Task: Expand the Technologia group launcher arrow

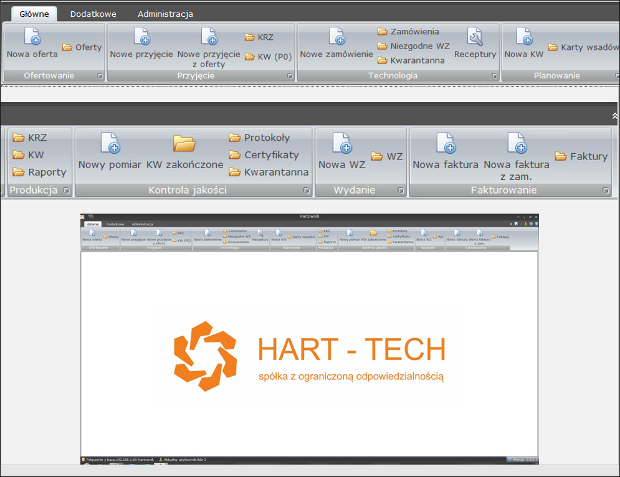Action: (x=494, y=76)
